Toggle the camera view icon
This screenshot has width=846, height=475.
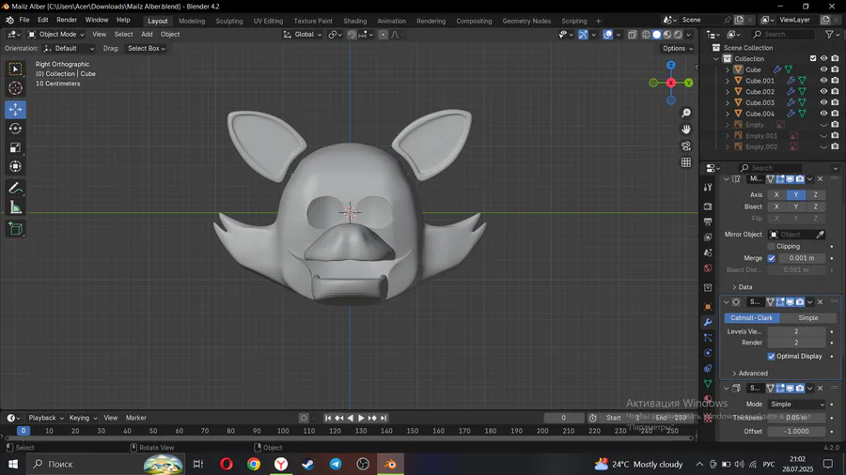point(686,146)
